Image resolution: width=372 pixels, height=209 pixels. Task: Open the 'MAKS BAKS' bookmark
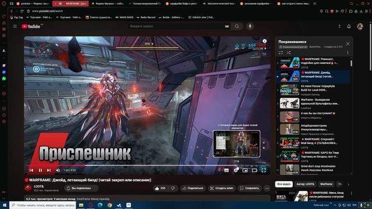(x=124, y=17)
